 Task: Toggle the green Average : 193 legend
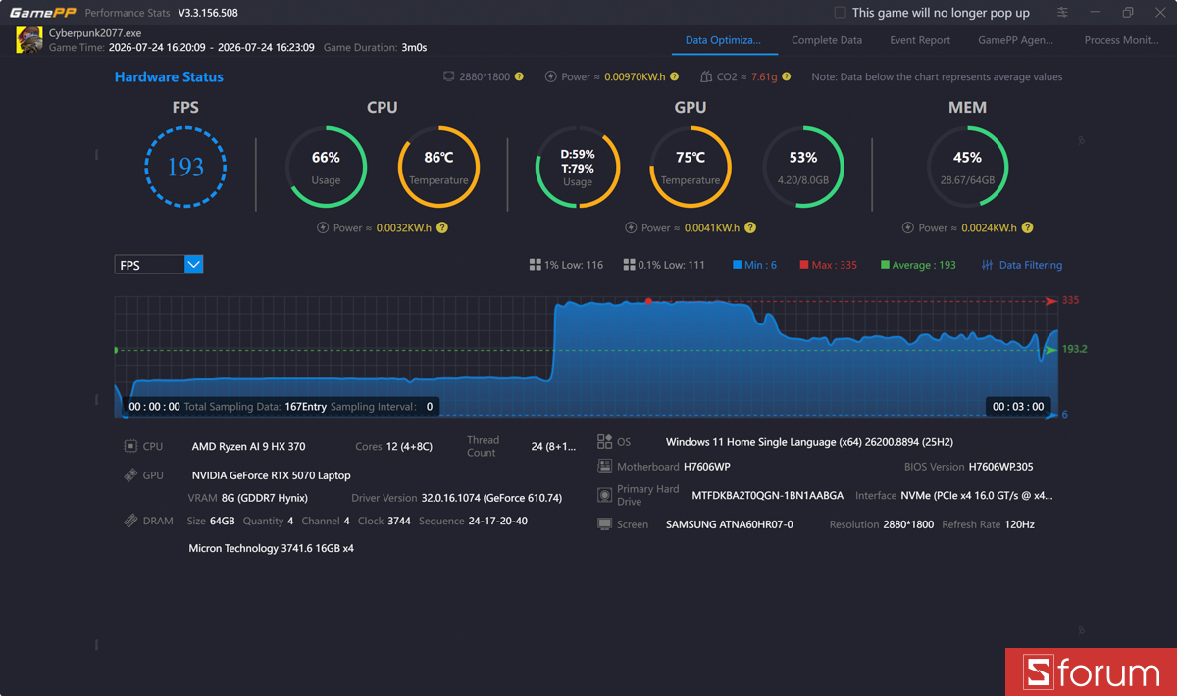pos(918,265)
